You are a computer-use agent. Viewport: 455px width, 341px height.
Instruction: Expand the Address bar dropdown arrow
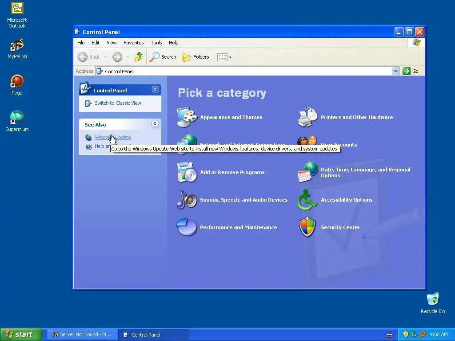pyautogui.click(x=395, y=71)
